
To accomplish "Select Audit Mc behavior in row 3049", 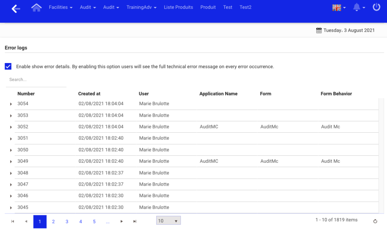I will [x=330, y=161].
